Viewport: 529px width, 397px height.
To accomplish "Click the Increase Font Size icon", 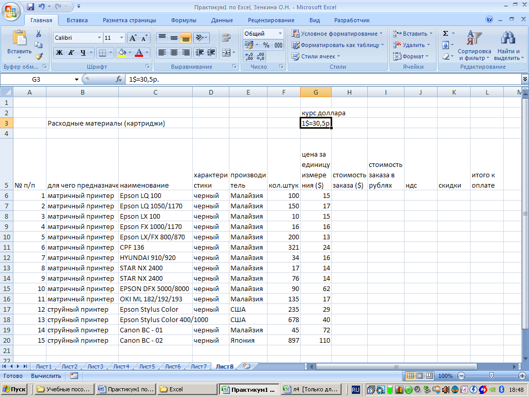I will [x=133, y=38].
